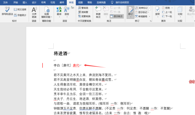This screenshot has height=115, width=195.
Task: Click the 删除 comment button
Action: pyautogui.click(x=106, y=11)
